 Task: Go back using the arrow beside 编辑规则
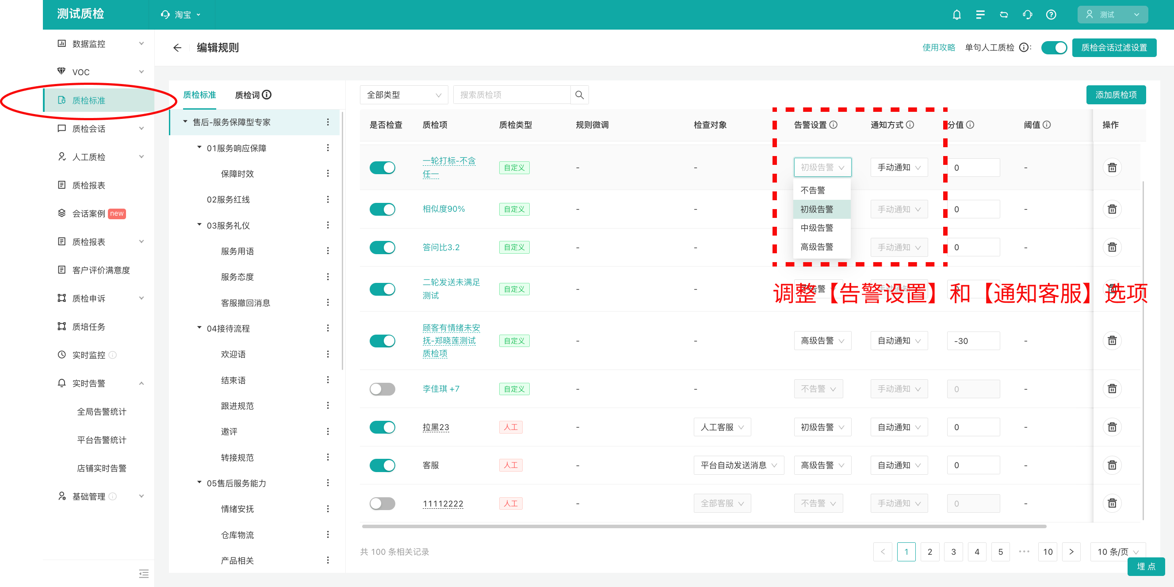click(177, 48)
